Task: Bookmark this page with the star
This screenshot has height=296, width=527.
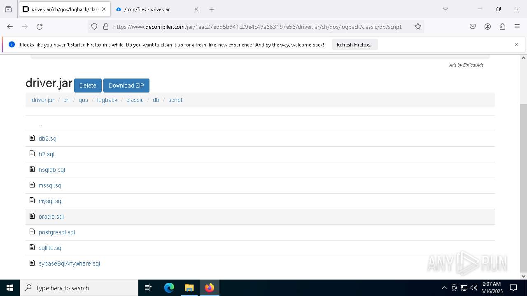Action: pyautogui.click(x=418, y=26)
